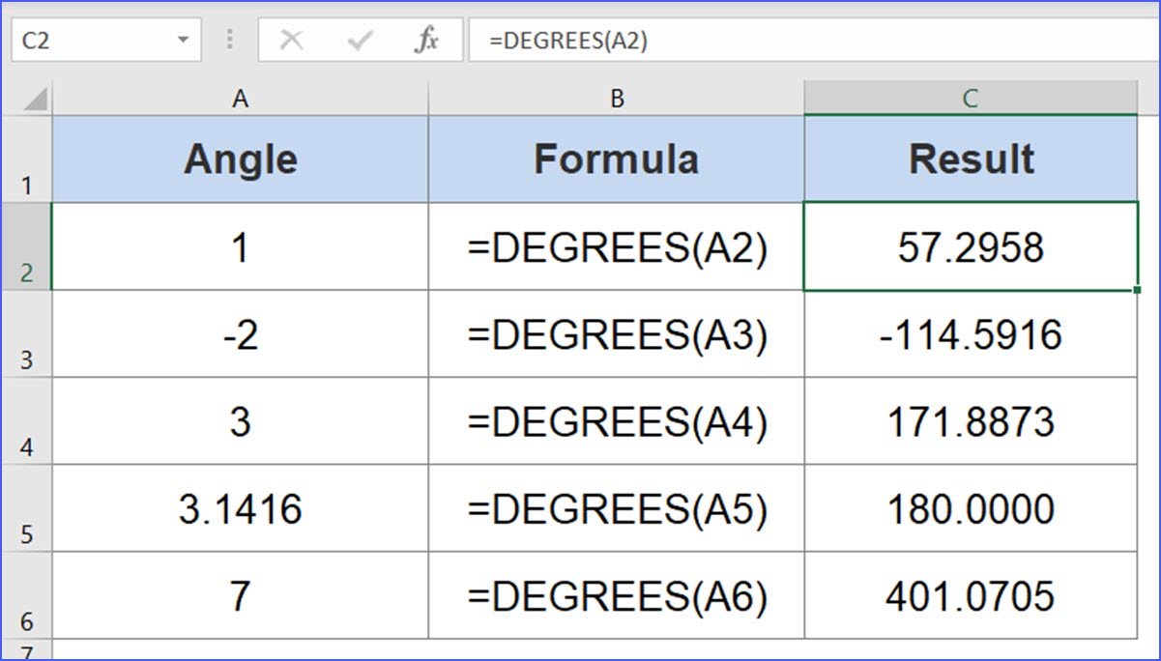Click the Enter (checkmark) formula icon
Image resolution: width=1161 pixels, height=661 pixels.
click(360, 40)
